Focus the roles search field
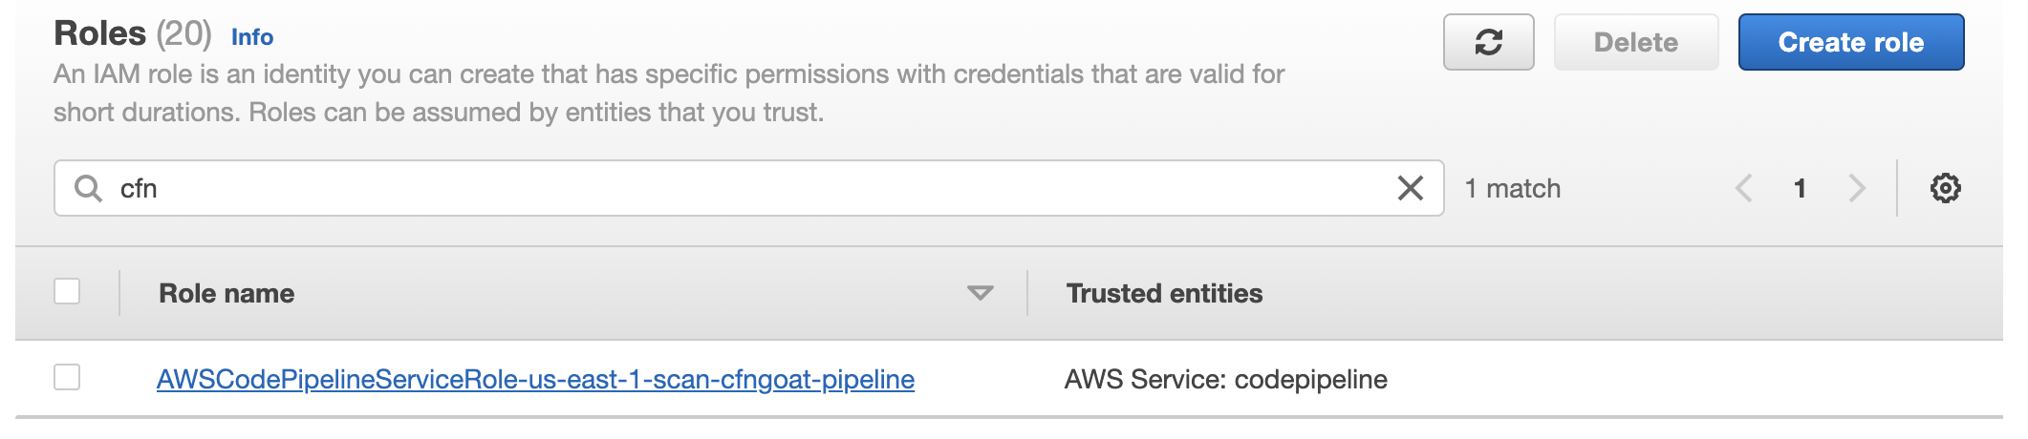 pos(748,188)
